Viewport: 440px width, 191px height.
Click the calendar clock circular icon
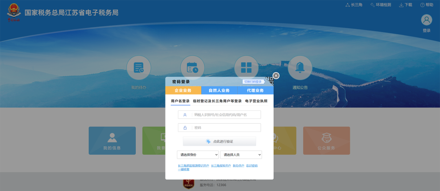pos(192,68)
